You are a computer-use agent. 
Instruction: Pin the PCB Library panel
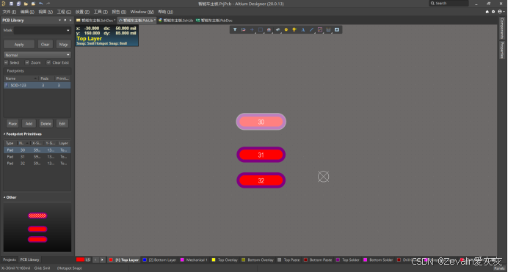[65, 20]
